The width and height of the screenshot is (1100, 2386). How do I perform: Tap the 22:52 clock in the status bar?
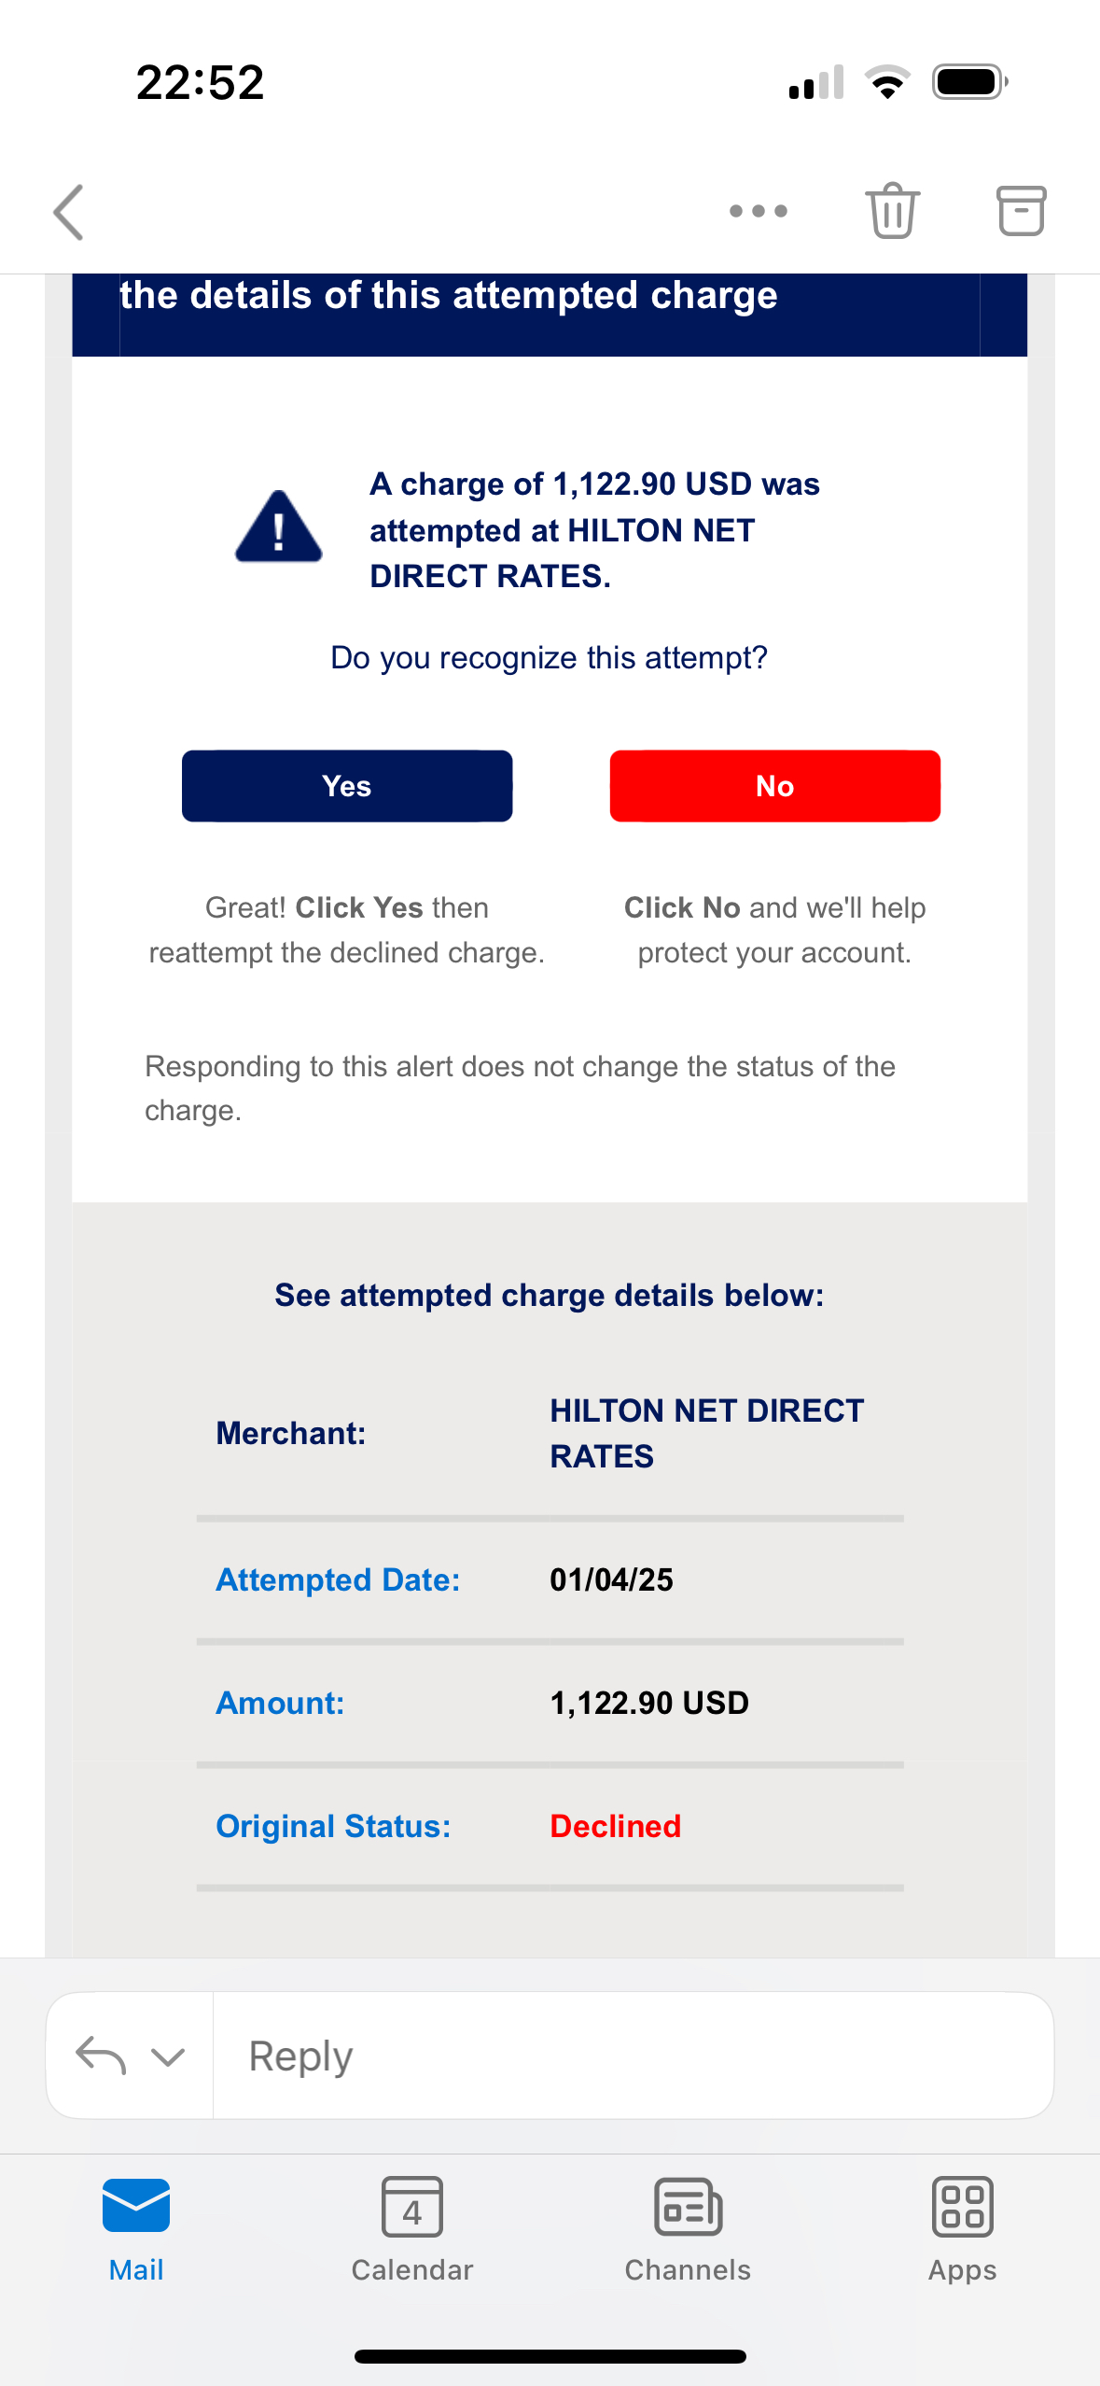click(x=200, y=82)
